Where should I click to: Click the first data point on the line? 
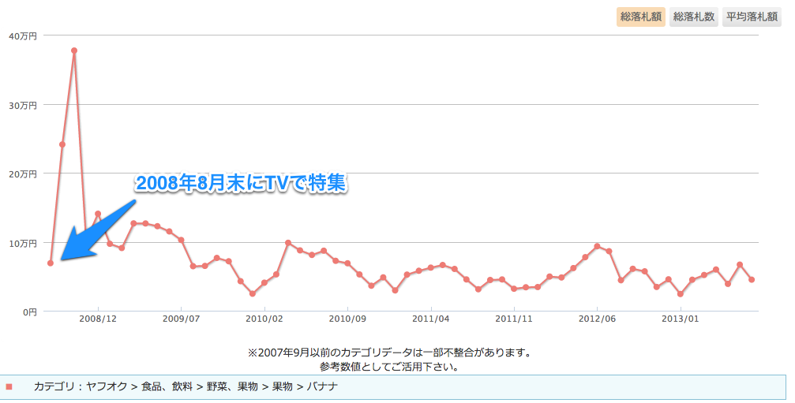(51, 263)
